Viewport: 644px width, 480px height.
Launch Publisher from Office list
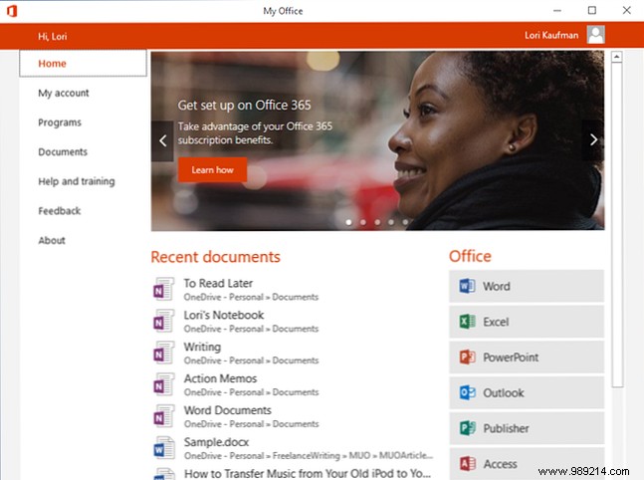(x=527, y=428)
